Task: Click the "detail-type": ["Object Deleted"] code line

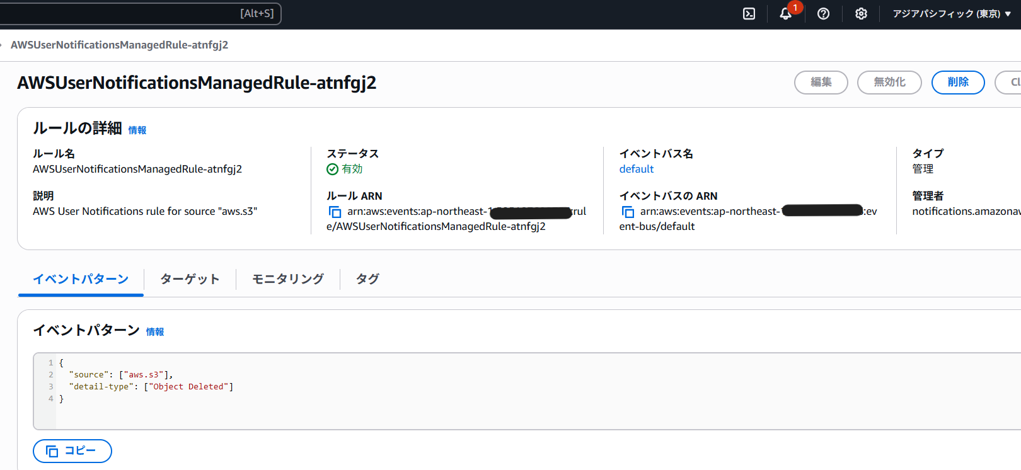Action: (x=151, y=387)
